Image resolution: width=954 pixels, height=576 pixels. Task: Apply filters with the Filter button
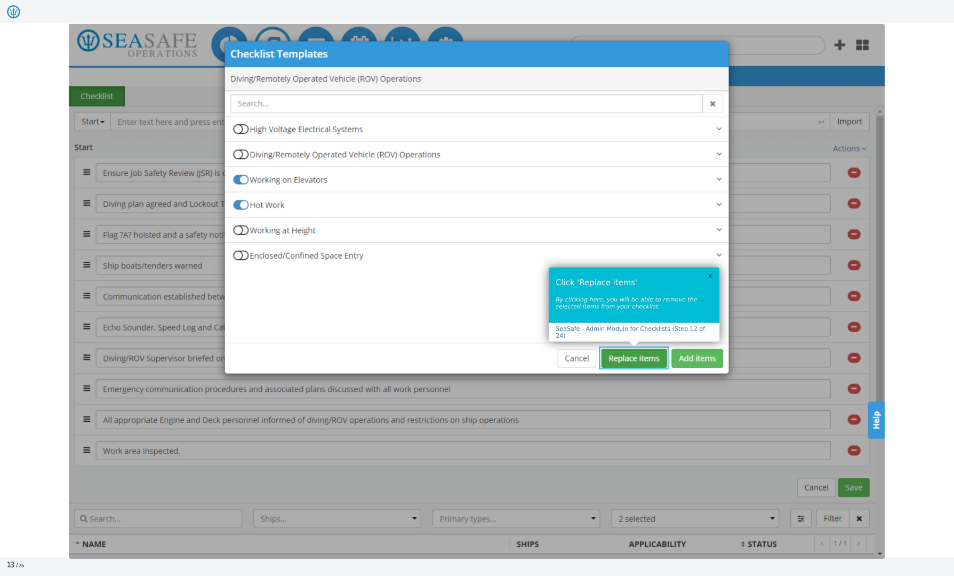[832, 518]
